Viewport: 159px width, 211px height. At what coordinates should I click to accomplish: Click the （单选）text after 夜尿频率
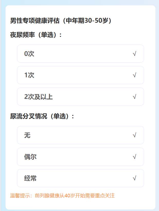click(47, 35)
